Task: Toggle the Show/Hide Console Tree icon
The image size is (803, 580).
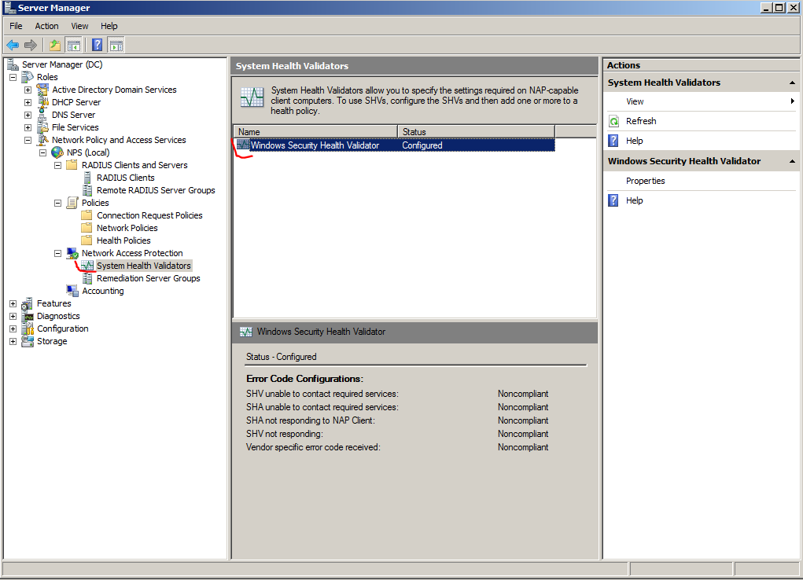Action: pyautogui.click(x=74, y=45)
